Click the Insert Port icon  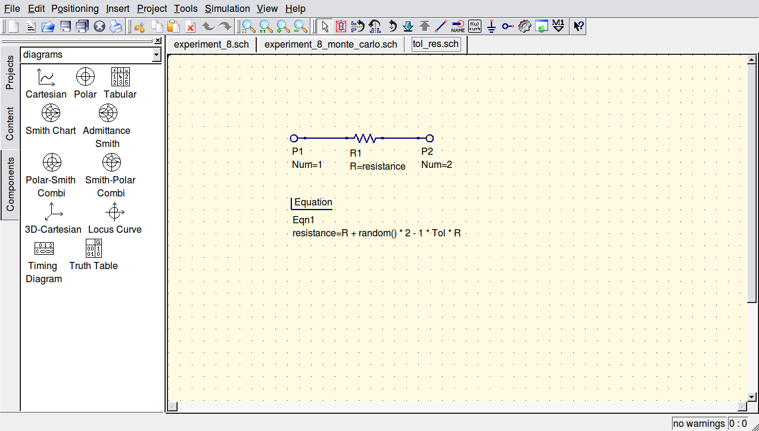[508, 26]
